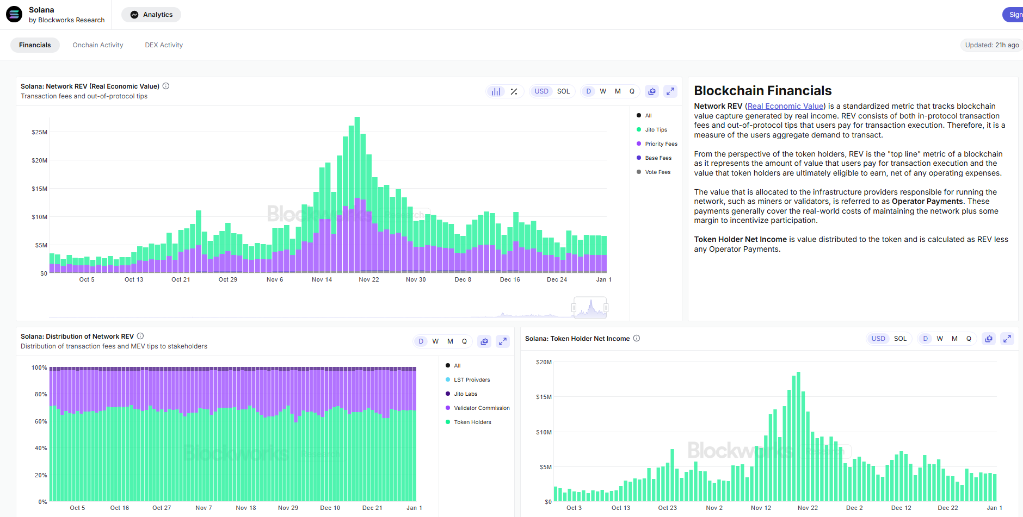Viewport: 1023px width, 517px height.
Task: Switch to the Onchain Activity tab
Action: pos(97,45)
